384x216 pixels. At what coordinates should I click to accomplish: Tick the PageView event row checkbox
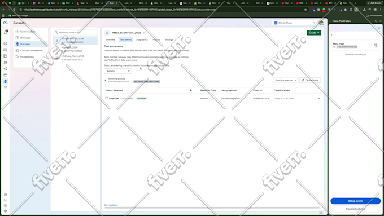click(x=107, y=98)
